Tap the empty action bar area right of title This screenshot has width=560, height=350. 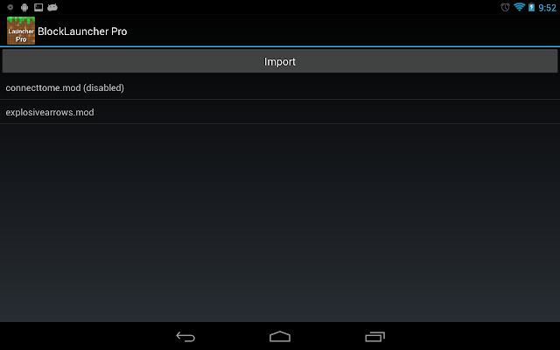coord(344,31)
